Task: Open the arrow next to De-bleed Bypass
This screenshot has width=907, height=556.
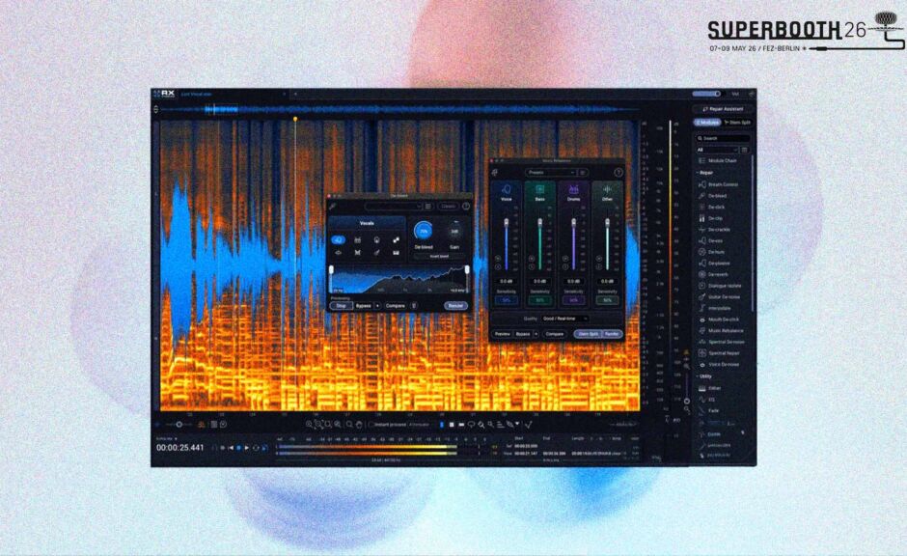Action: click(x=377, y=305)
